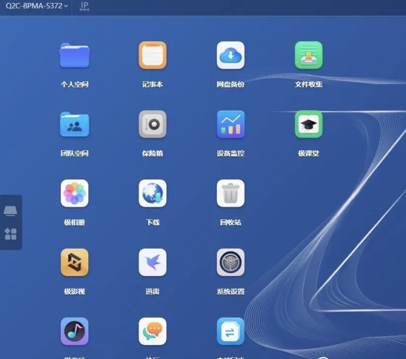Click the 回收站 label text
Image resolution: width=406 pixels, height=359 pixels.
[230, 222]
